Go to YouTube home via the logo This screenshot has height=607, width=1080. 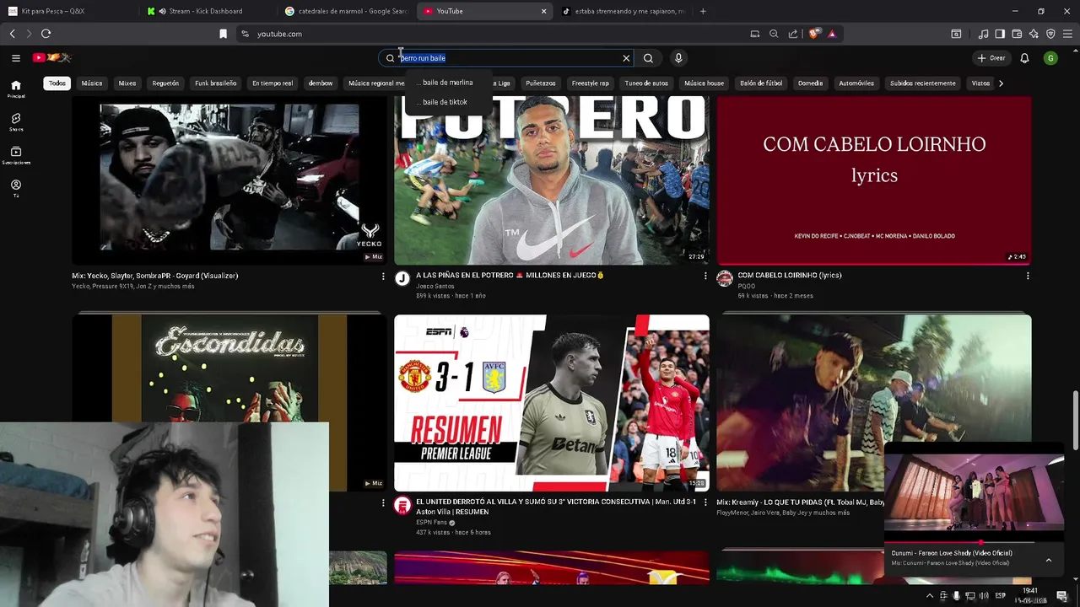coord(51,57)
